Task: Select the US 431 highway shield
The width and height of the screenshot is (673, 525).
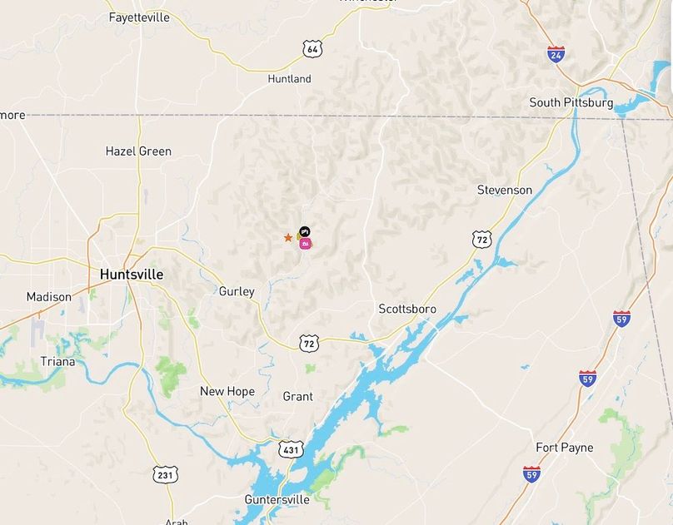Action: (291, 449)
